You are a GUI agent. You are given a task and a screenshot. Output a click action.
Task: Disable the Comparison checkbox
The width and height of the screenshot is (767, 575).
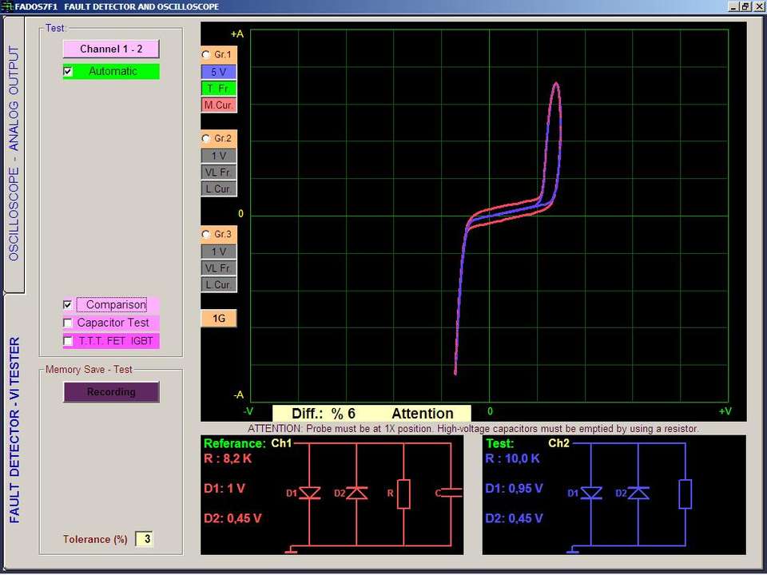coord(68,305)
